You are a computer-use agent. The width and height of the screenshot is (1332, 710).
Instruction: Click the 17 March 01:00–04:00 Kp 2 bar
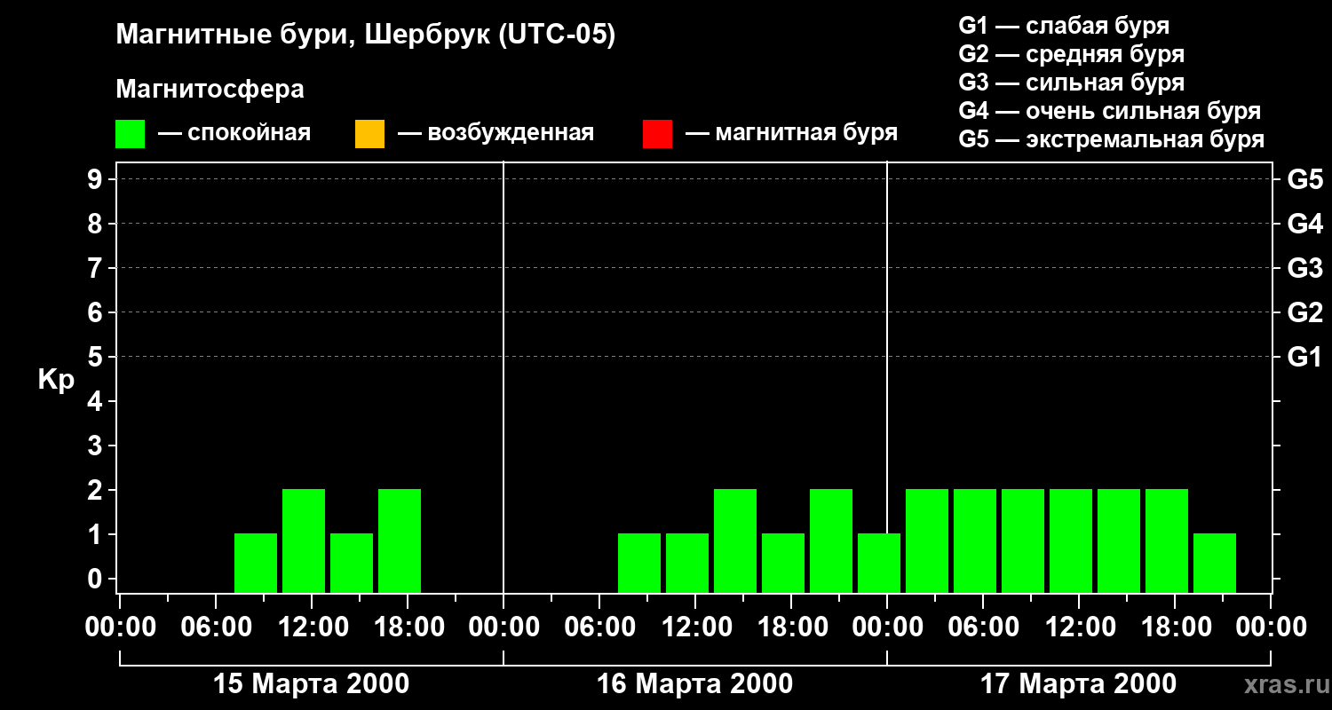927,540
